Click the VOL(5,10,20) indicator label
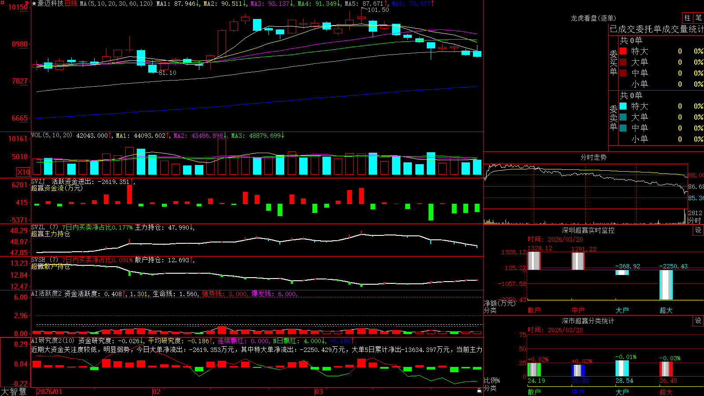Image resolution: width=704 pixels, height=396 pixels. (x=51, y=136)
